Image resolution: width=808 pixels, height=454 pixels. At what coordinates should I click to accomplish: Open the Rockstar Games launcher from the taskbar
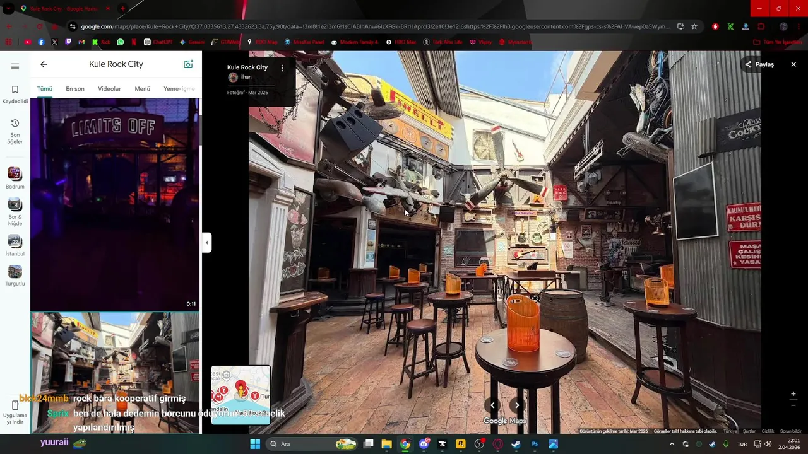(461, 444)
